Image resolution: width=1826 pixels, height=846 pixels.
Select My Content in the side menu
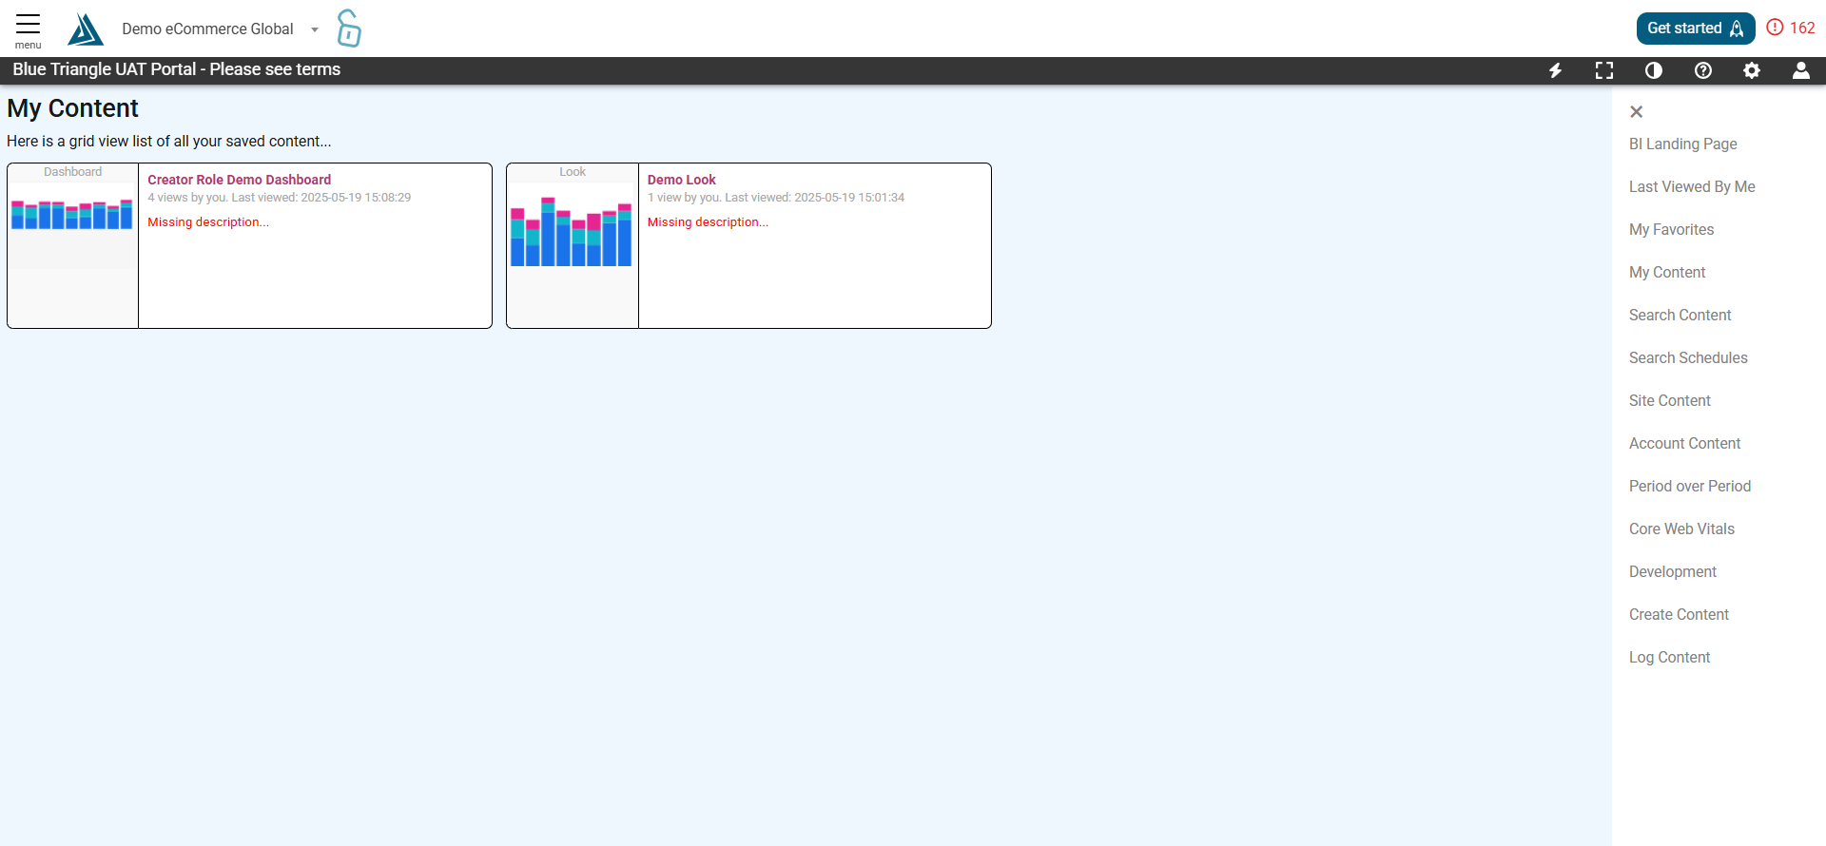tap(1667, 272)
